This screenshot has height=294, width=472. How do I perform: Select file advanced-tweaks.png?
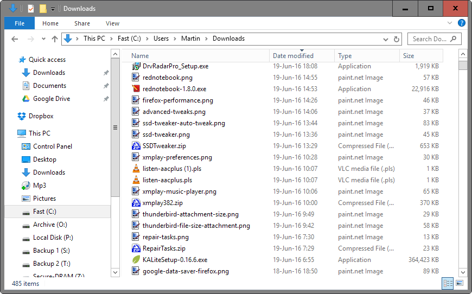pos(174,112)
